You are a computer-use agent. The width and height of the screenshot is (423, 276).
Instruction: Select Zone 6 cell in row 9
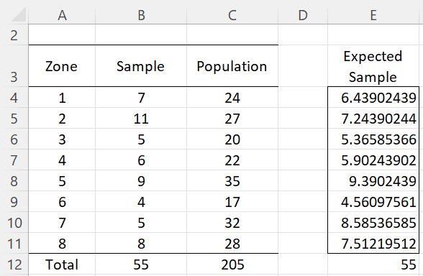[62, 201]
